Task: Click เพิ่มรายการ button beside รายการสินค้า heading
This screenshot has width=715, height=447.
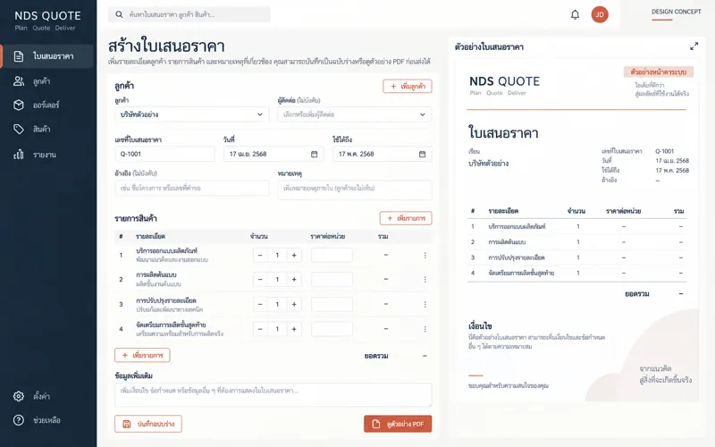Action: 406,218
